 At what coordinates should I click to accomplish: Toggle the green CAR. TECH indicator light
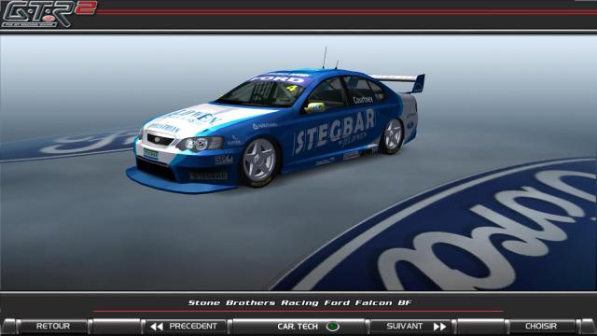tap(333, 327)
